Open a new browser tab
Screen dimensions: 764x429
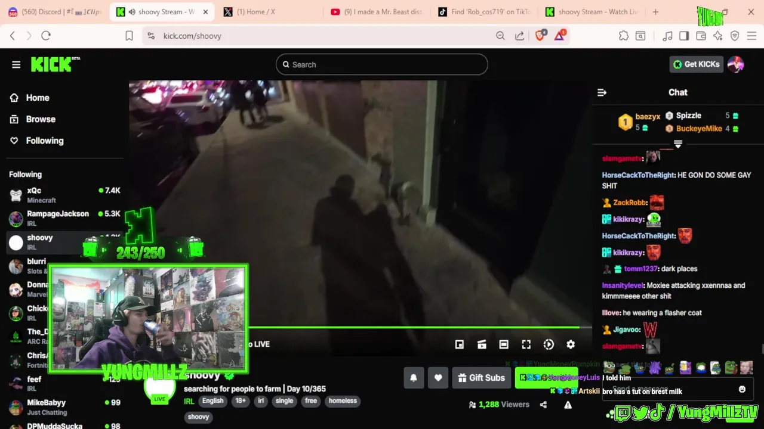(655, 12)
